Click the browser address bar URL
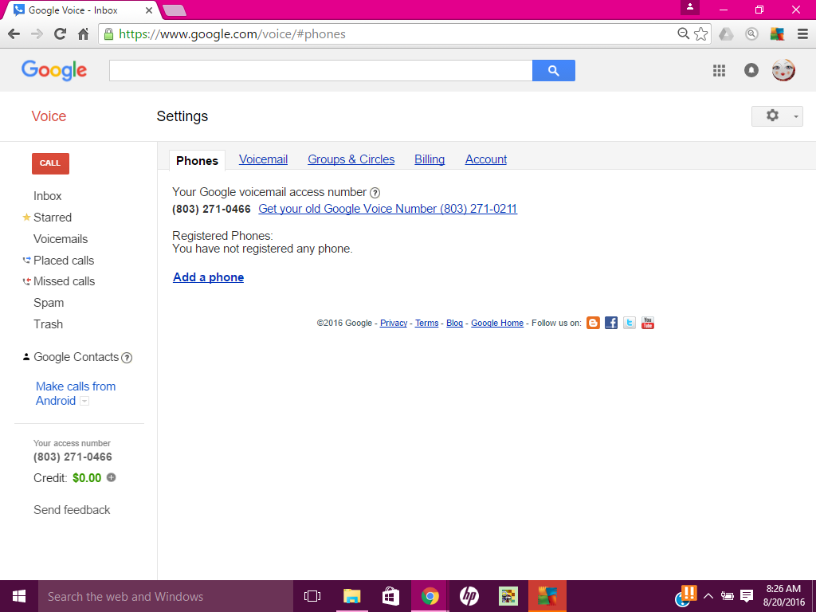816x612 pixels. [232, 34]
